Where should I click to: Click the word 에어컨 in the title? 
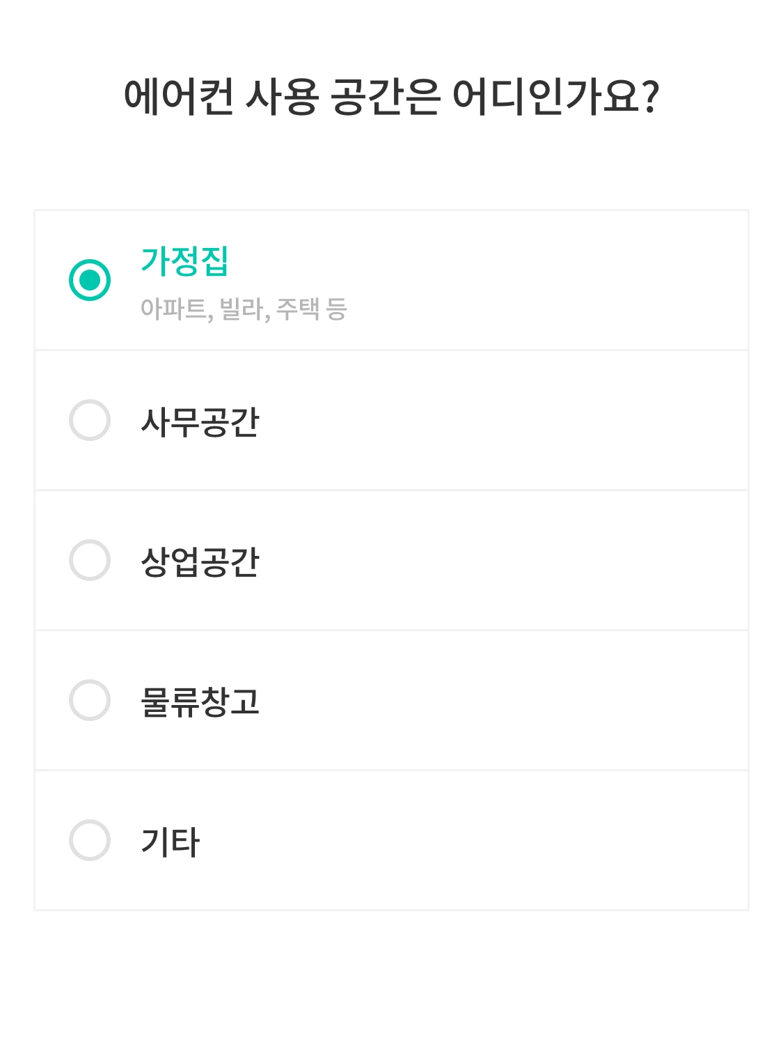[179, 97]
